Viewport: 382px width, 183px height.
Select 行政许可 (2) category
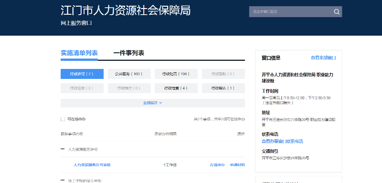[x=82, y=74]
